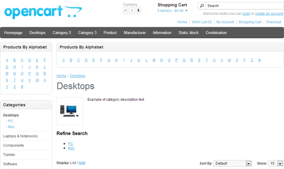Image resolution: width=284 pixels, height=169 pixels.
Task: Click Home in the breadcrumb
Action: click(x=61, y=76)
